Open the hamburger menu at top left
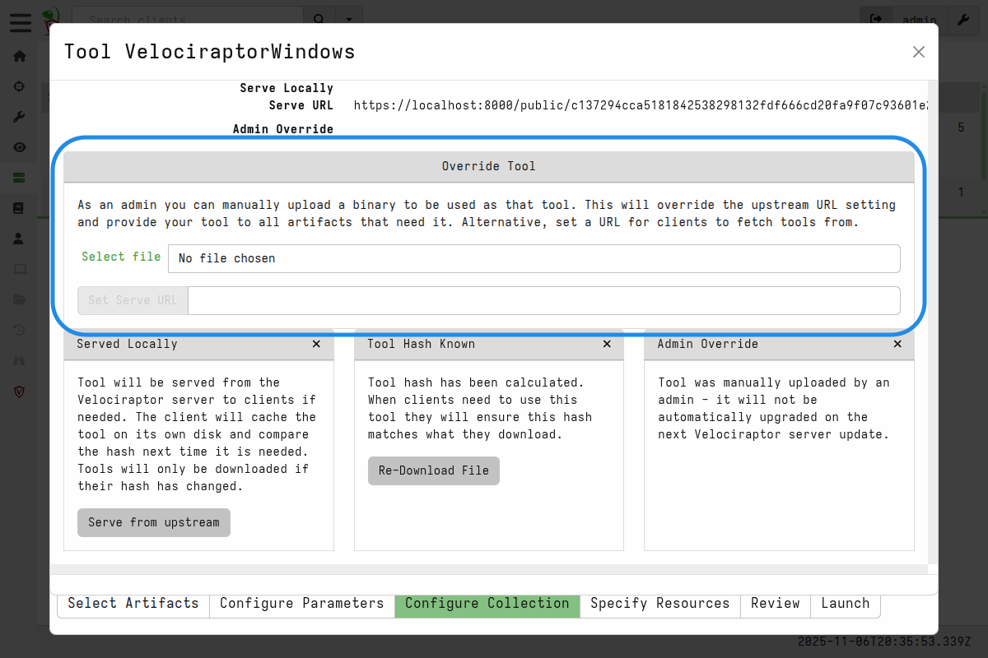The image size is (988, 658). coord(20,22)
